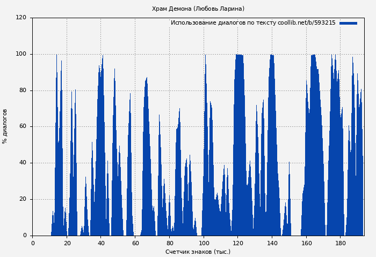The image size is (376, 257).
Task: Click the x-axis tick label 60
Action: coord(135,243)
